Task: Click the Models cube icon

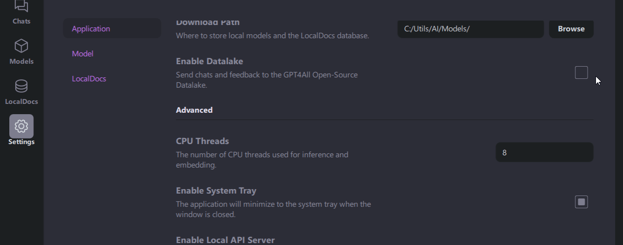Action: coord(21,46)
